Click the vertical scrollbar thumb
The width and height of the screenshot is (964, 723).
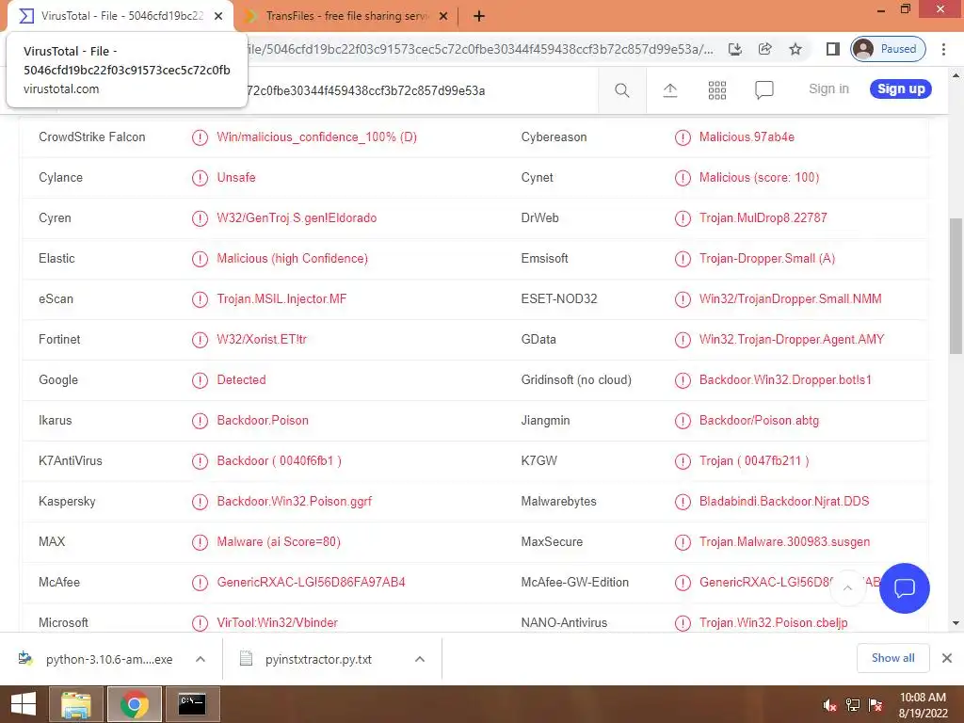coord(956,286)
